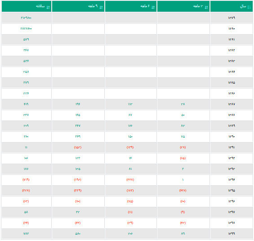This screenshot has width=254, height=241.
Task: Click the sort arrows next to ۹ ماهه
Action: coord(101,7)
